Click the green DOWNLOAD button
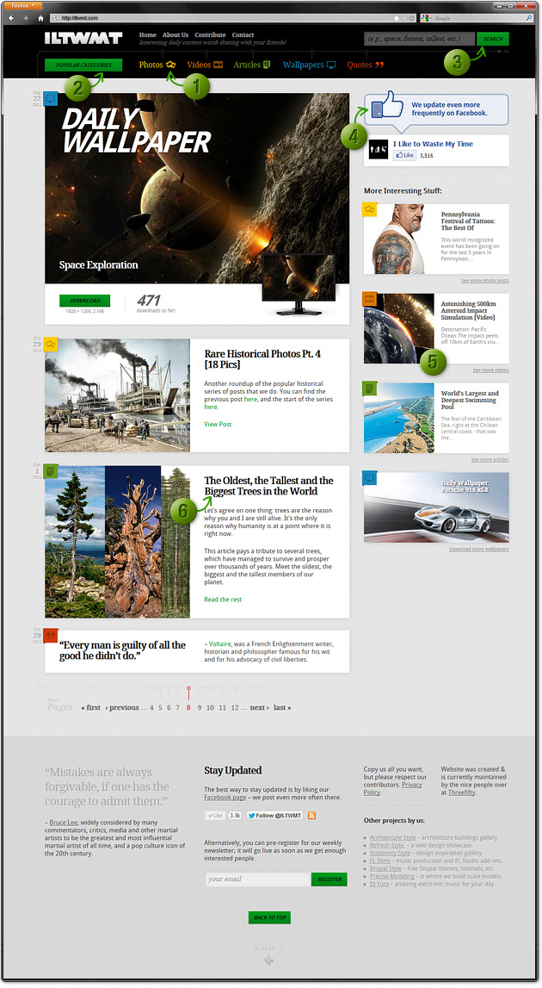 pyautogui.click(x=84, y=301)
